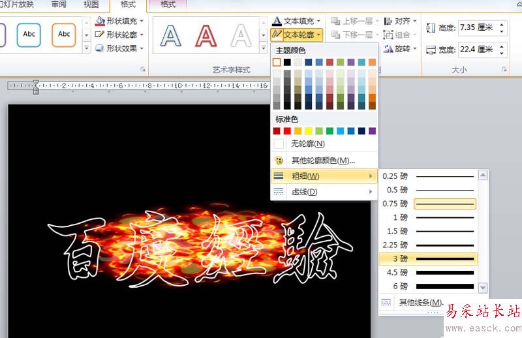Open 其他轮廓颜色(M) more outline colors

pos(324,161)
